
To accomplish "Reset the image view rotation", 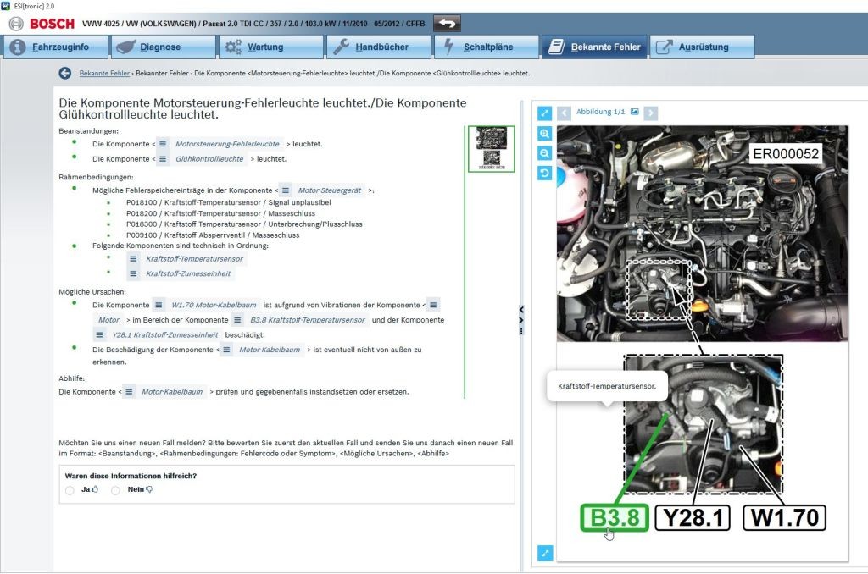I will tap(545, 173).
